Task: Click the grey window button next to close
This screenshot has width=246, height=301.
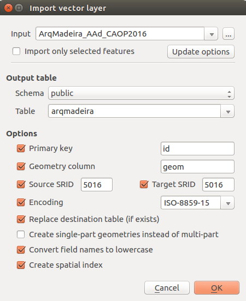Action: pos(19,8)
